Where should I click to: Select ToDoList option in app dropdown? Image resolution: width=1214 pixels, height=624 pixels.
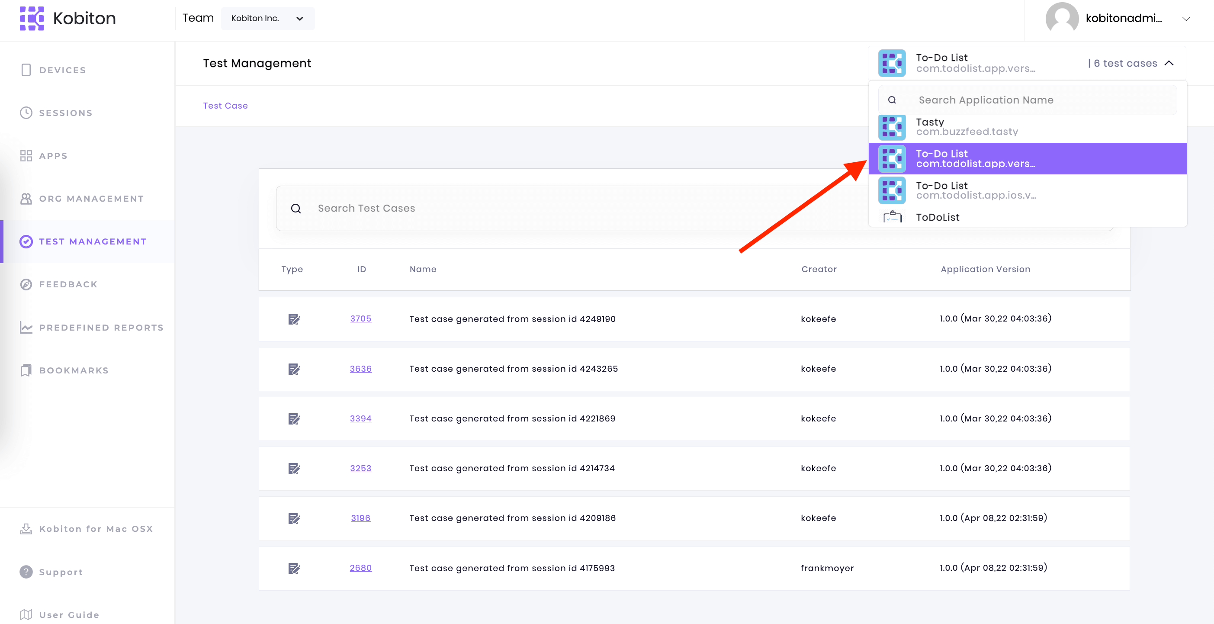[x=1028, y=217]
